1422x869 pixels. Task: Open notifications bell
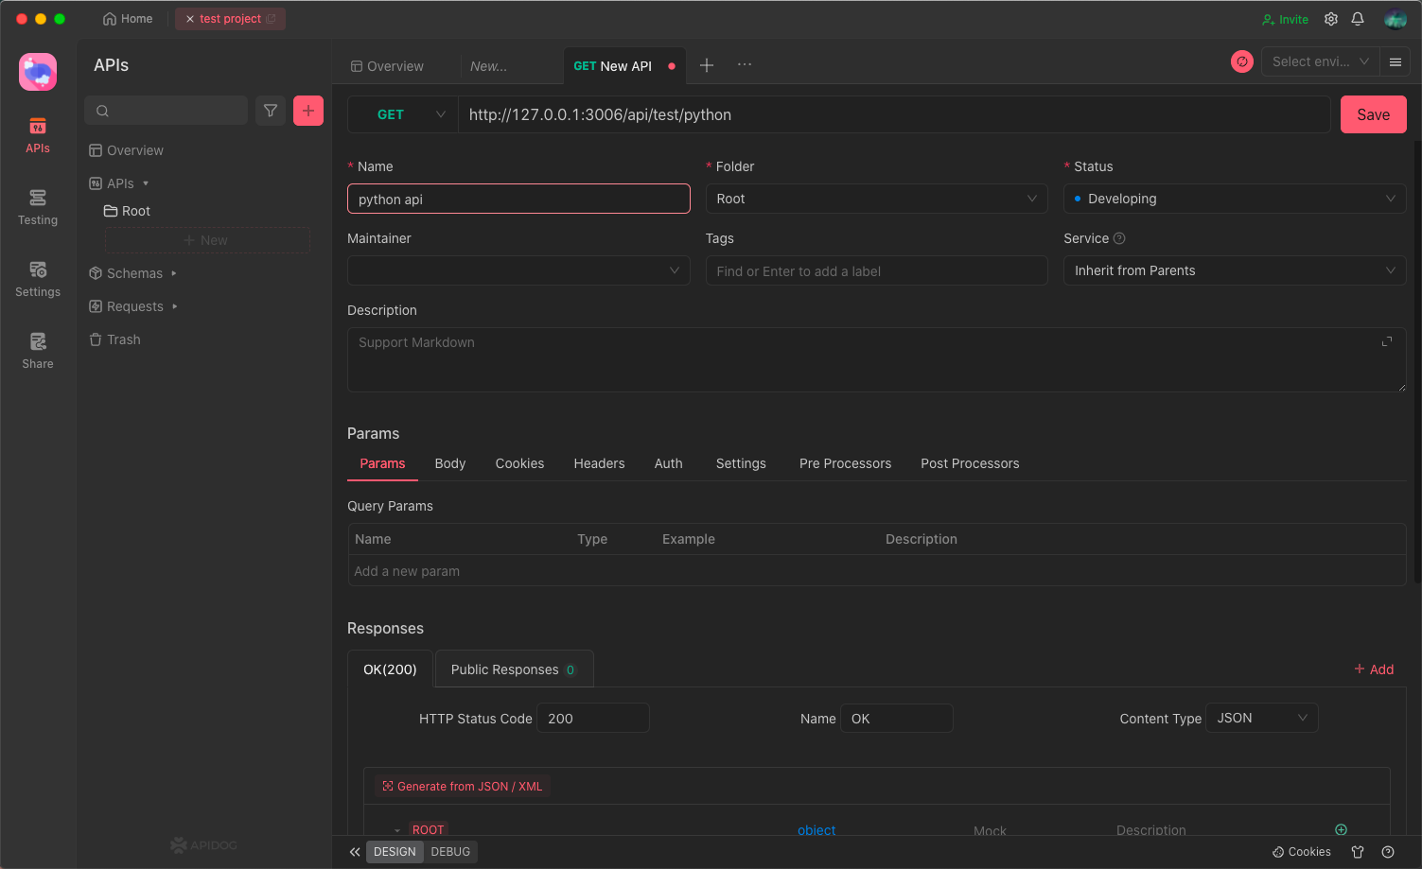click(1358, 19)
